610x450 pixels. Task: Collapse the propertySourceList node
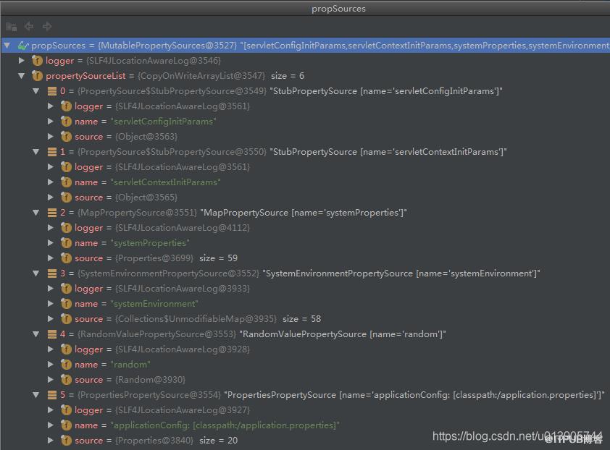(x=22, y=76)
